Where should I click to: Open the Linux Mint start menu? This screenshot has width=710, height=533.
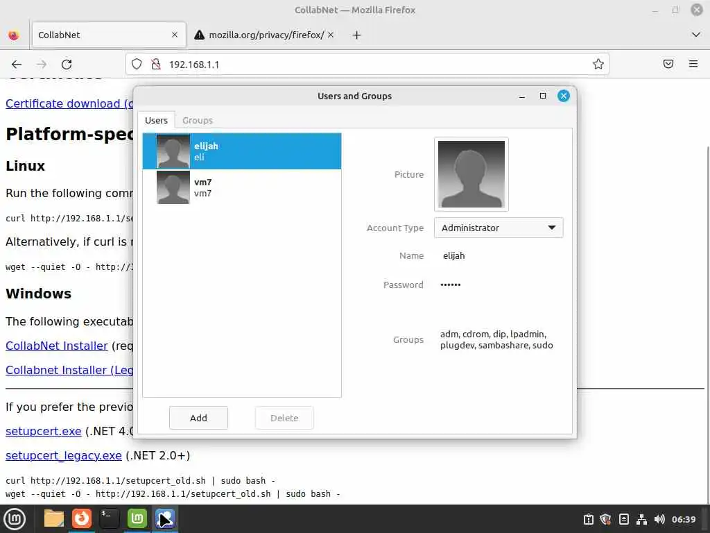(x=14, y=519)
